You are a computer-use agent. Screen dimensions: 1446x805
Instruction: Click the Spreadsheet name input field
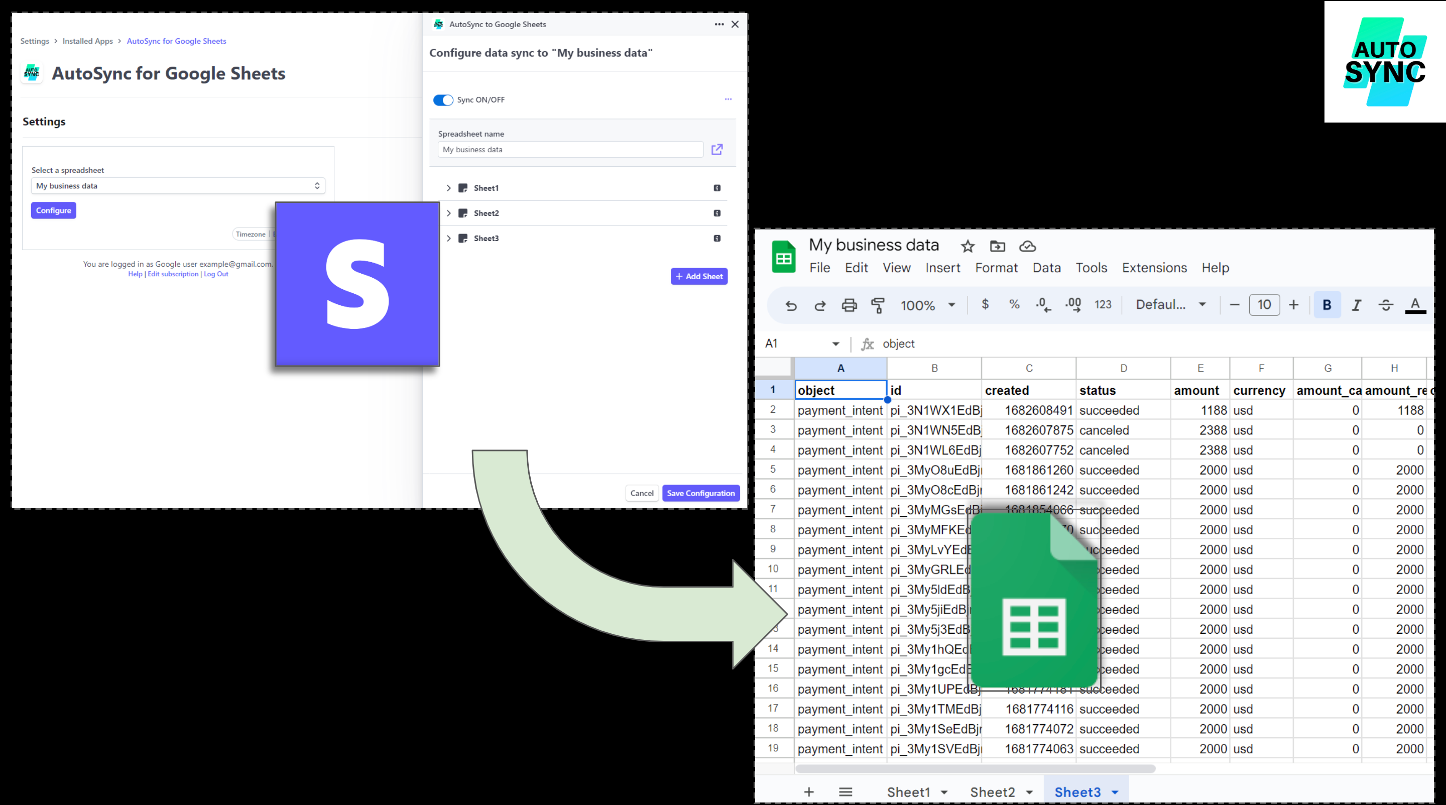(x=570, y=149)
